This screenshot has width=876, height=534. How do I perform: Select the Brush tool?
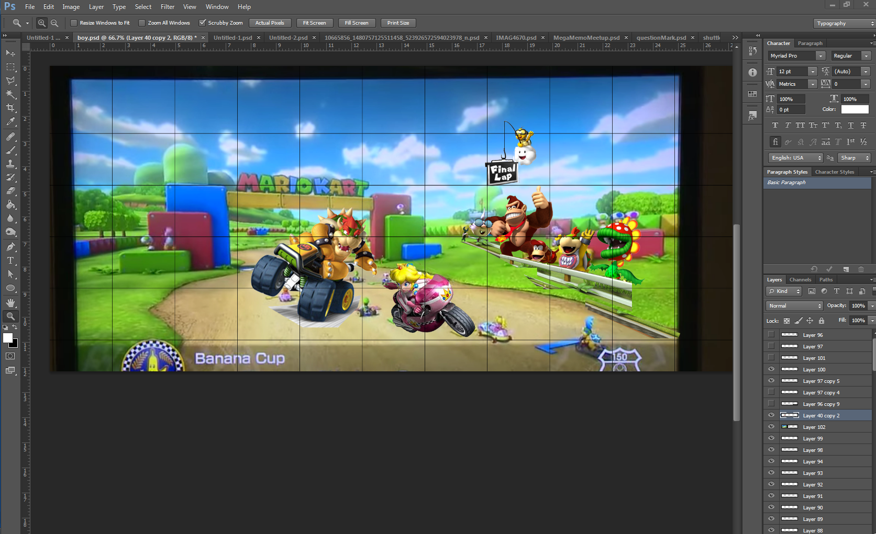pos(10,150)
